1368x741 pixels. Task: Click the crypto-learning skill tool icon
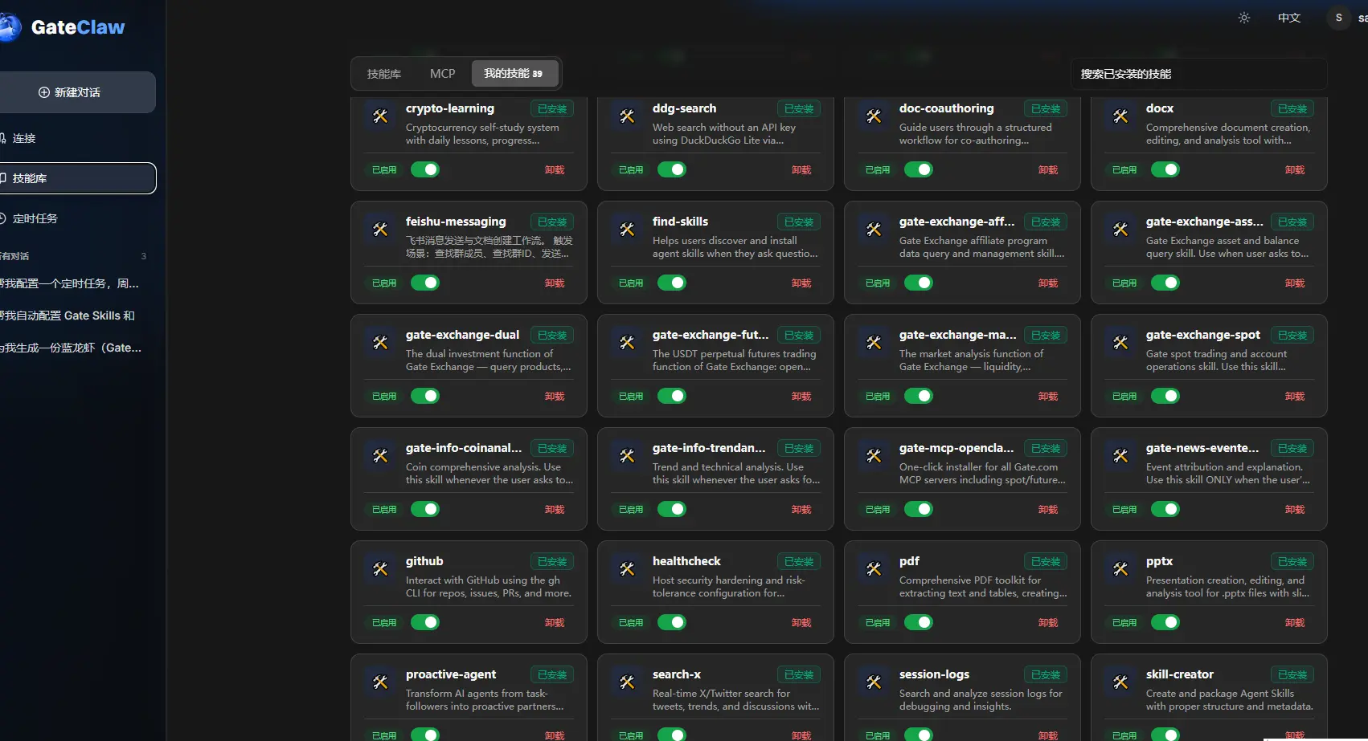(380, 116)
